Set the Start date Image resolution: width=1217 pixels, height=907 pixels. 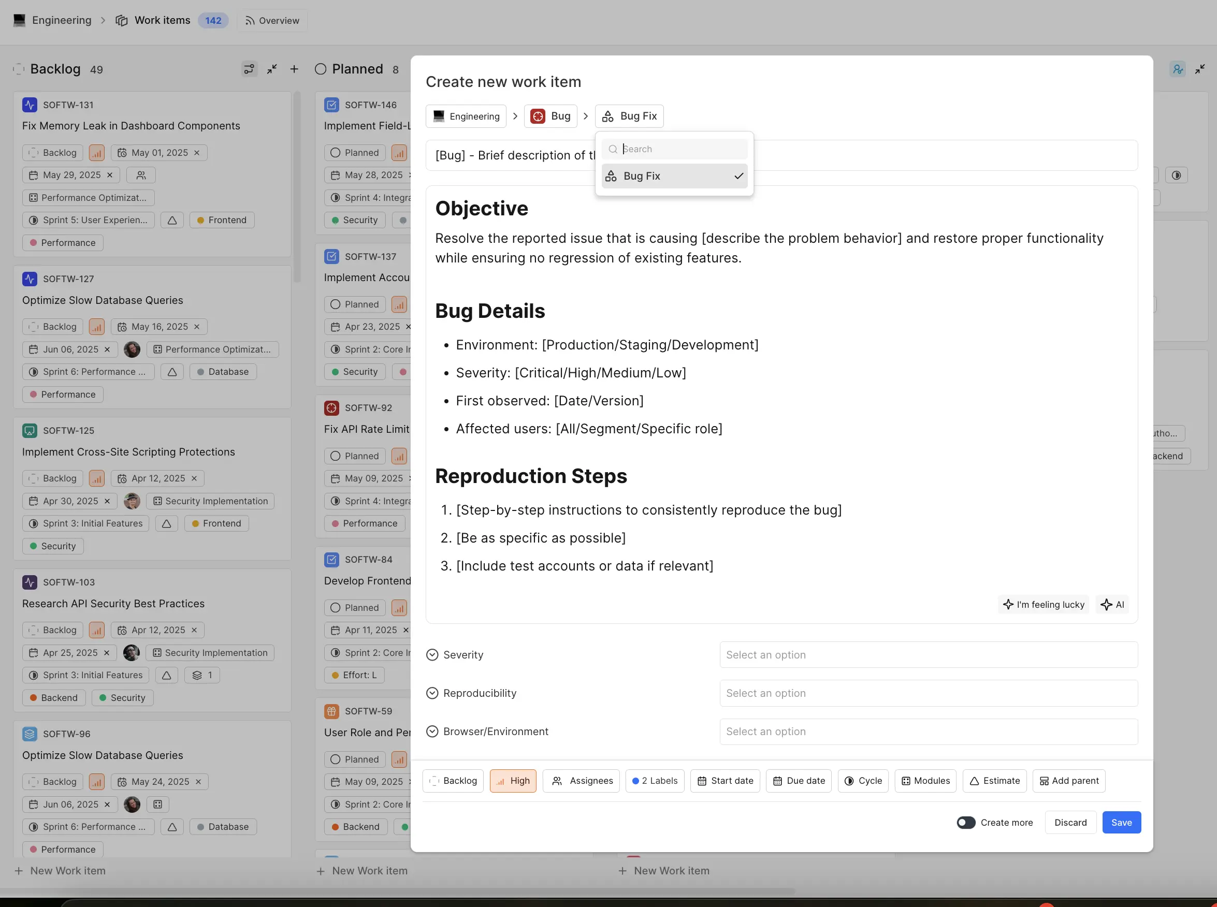click(725, 781)
